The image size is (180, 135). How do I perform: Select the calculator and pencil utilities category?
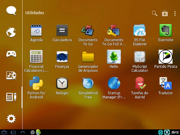[x=11, y=97]
